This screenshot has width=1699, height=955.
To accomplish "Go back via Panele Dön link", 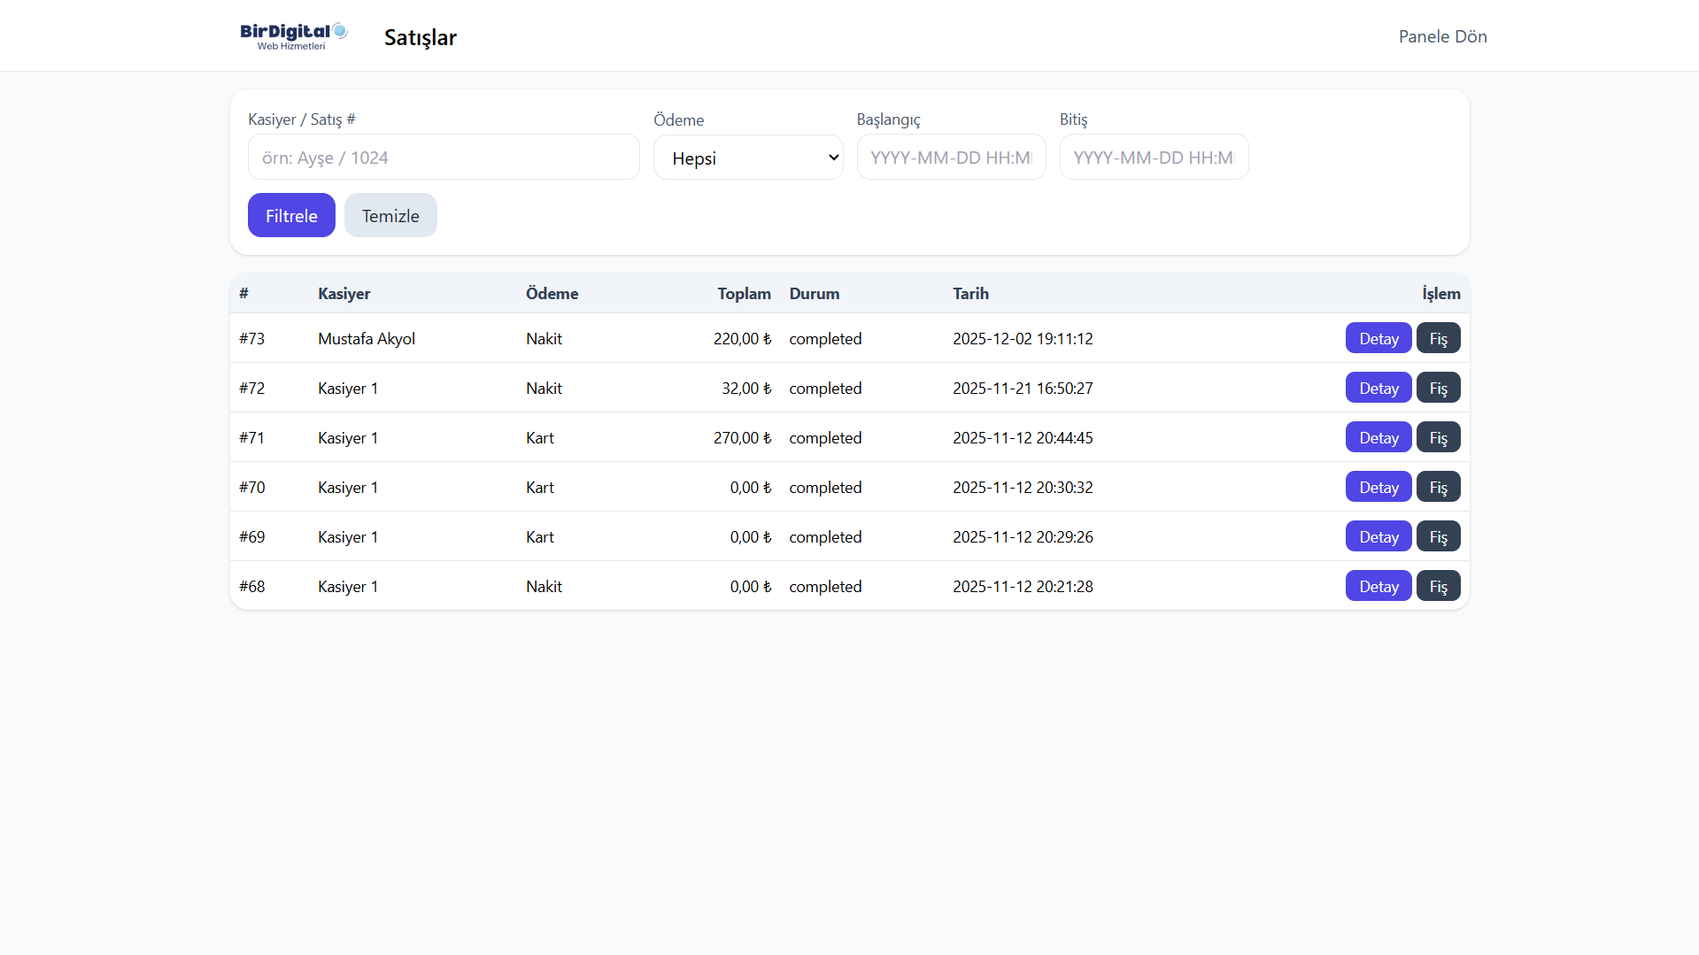I will point(1442,36).
